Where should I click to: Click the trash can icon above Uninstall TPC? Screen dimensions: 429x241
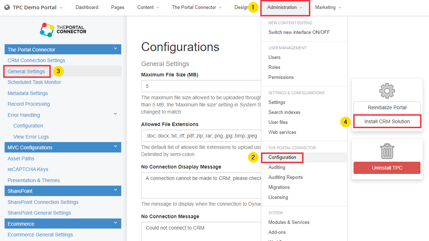pyautogui.click(x=387, y=151)
